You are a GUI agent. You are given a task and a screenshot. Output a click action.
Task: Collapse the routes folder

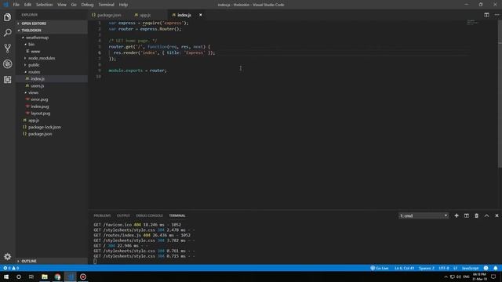(34, 72)
